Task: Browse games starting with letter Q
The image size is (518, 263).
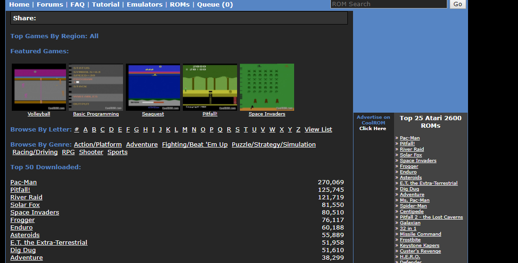Action: [220, 130]
